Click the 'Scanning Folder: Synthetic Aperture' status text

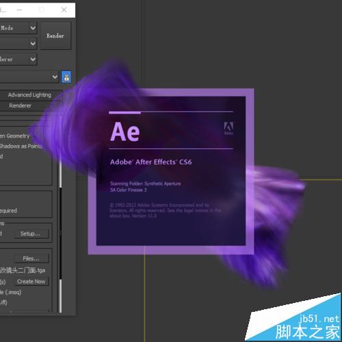point(146,183)
